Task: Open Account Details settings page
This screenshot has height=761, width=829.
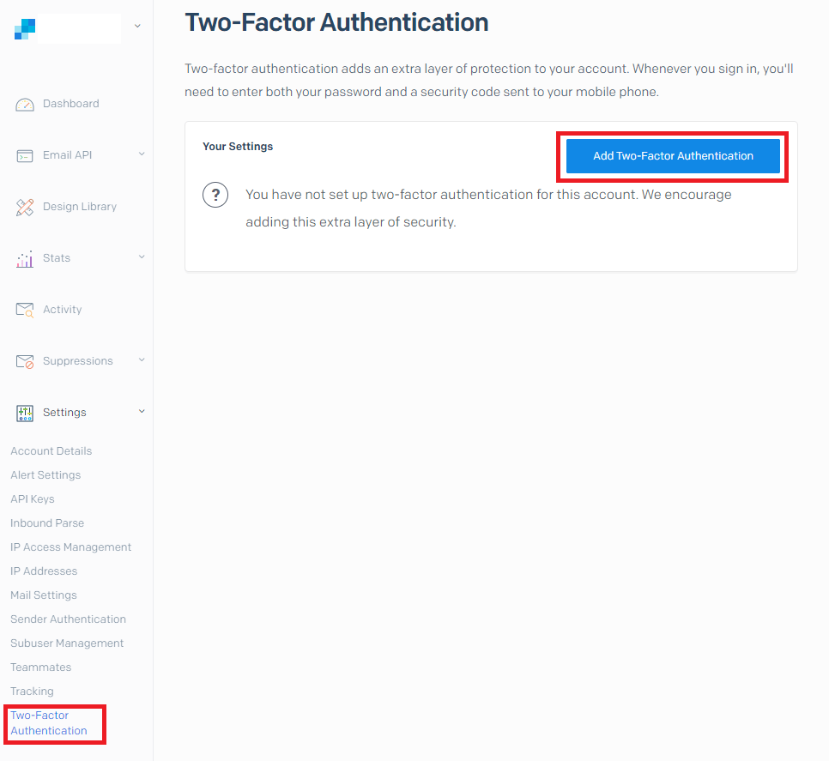Action: (51, 450)
